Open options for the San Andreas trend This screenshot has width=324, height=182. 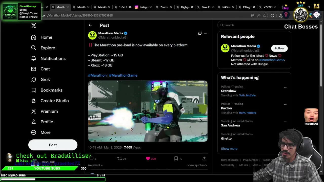(286, 122)
